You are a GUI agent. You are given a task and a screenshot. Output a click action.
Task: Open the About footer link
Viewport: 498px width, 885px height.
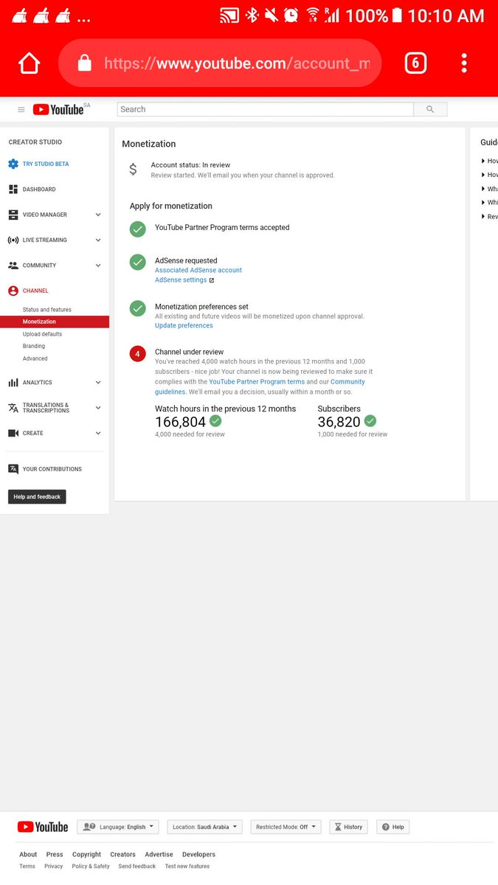tap(28, 855)
